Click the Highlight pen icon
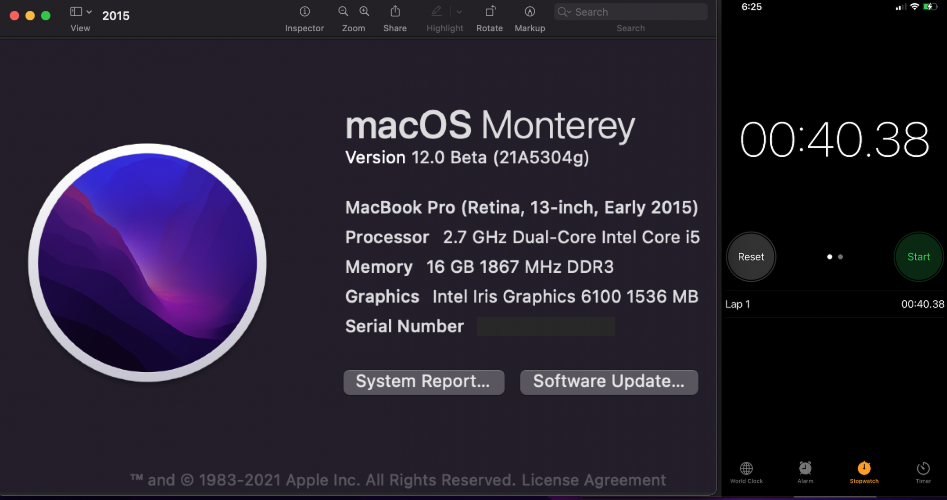Viewport: 947px width, 500px height. pyautogui.click(x=437, y=11)
